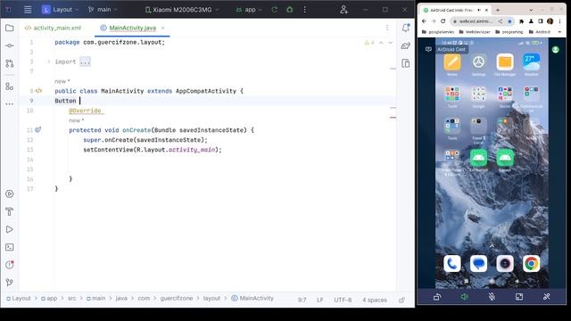Image resolution: width=571 pixels, height=321 pixels.
Task: Open Chrome extensions puzzle icon
Action: (x=521, y=21)
